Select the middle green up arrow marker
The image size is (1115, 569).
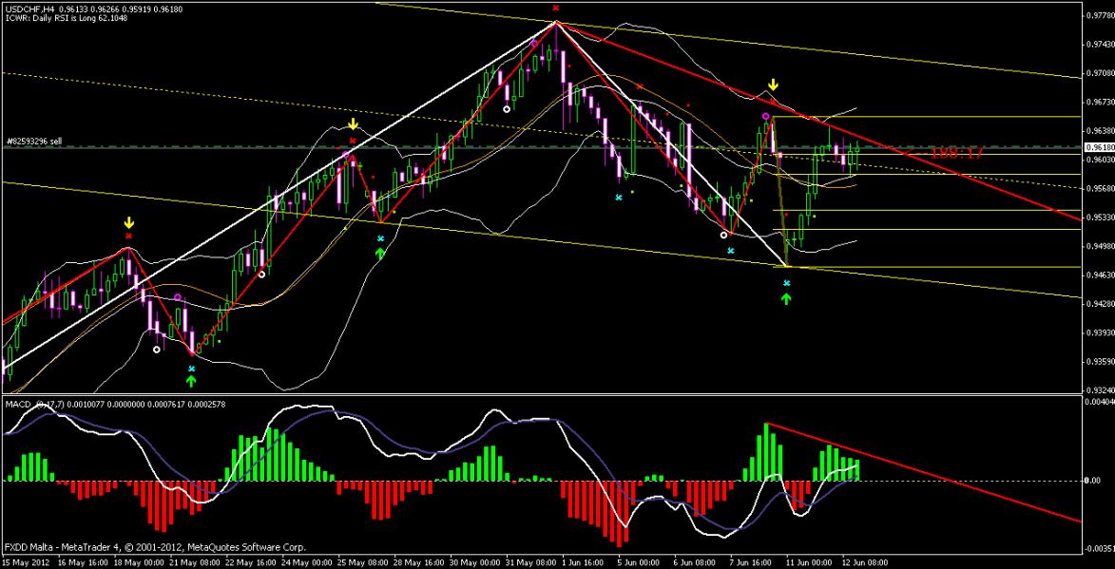pyautogui.click(x=380, y=253)
